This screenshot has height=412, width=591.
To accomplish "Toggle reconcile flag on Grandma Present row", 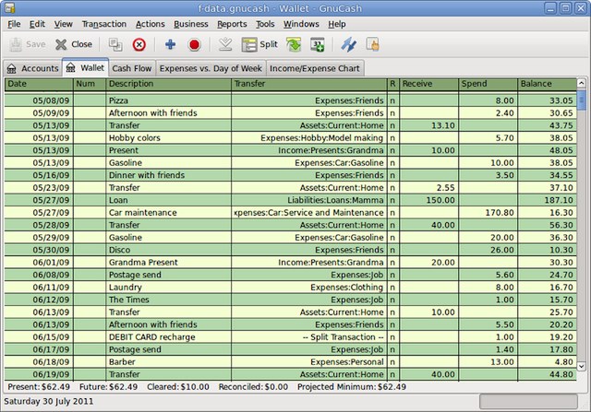I will coord(392,263).
